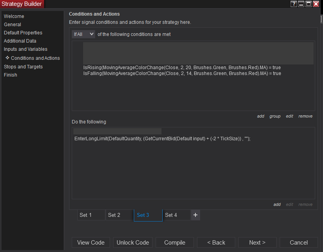
Task: Cancel the Strategy Builder wizard
Action: pos(299,243)
